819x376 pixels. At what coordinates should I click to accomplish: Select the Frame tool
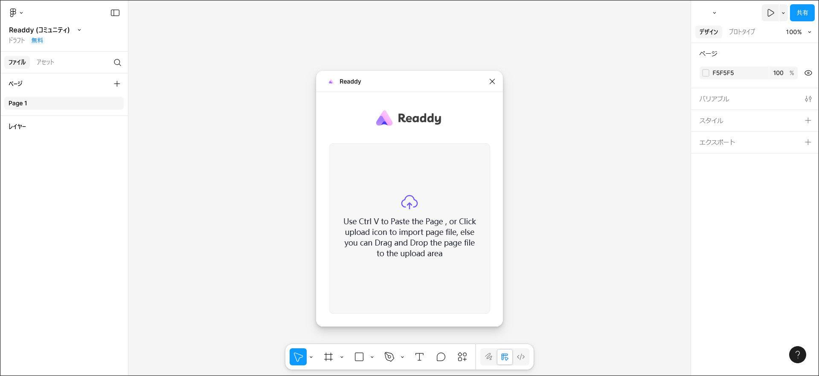pos(328,357)
